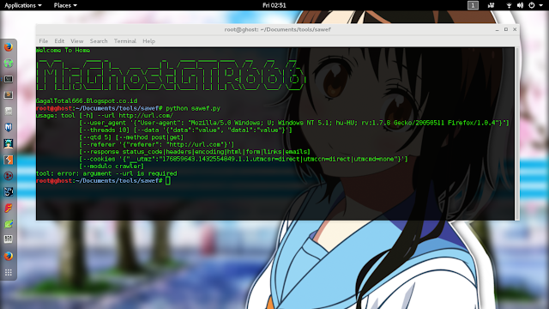Click 'GagalTotal666.Blogspot.co.id' text
This screenshot has width=549, height=309.
click(x=87, y=101)
